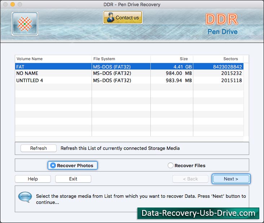The width and height of the screenshot is (264, 223).
Task: Sort by Volume Name column header
Action: [x=53, y=59]
